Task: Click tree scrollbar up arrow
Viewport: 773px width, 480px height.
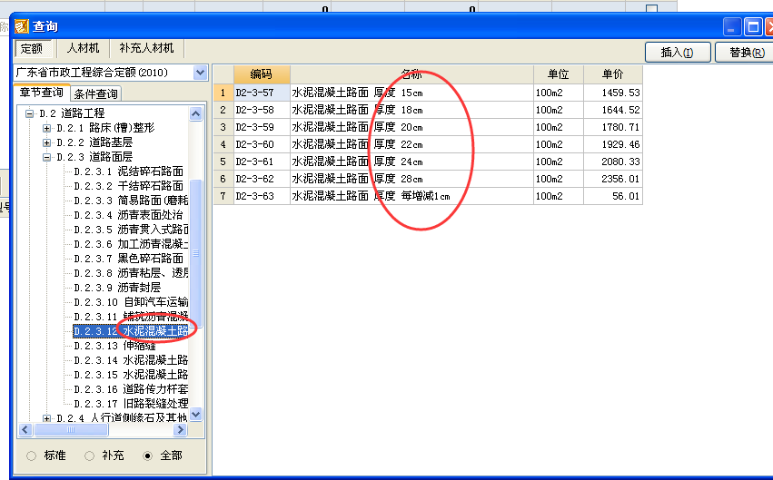Action: (195, 114)
